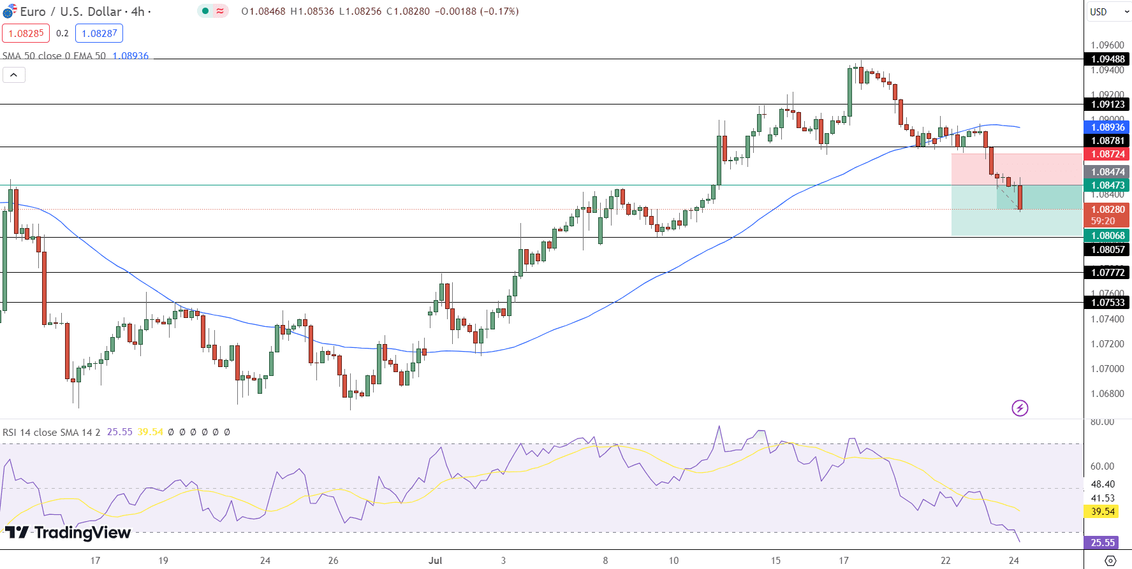Click the 1.08936 EMA value in legend
1132x569 pixels.
click(131, 56)
